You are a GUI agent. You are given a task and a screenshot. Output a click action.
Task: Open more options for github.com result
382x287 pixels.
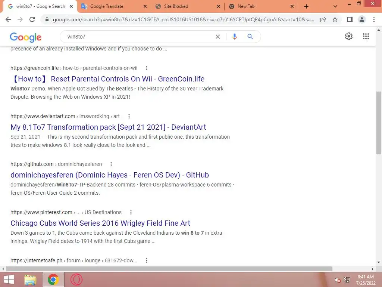[111, 164]
